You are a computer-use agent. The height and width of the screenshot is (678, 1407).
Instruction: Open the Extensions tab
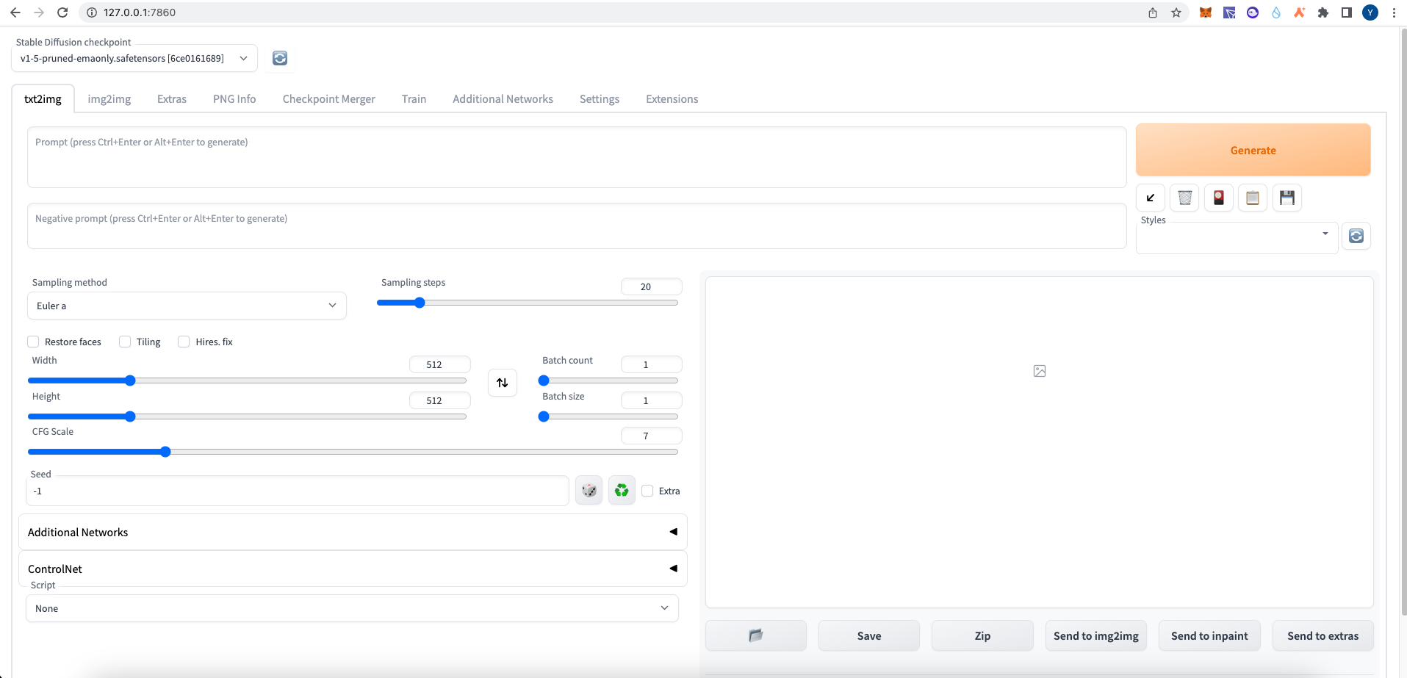tap(672, 99)
